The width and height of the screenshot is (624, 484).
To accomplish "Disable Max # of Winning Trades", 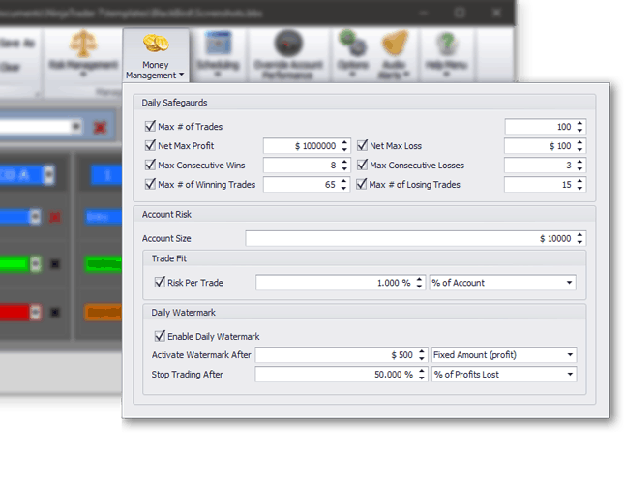I will coord(150,184).
